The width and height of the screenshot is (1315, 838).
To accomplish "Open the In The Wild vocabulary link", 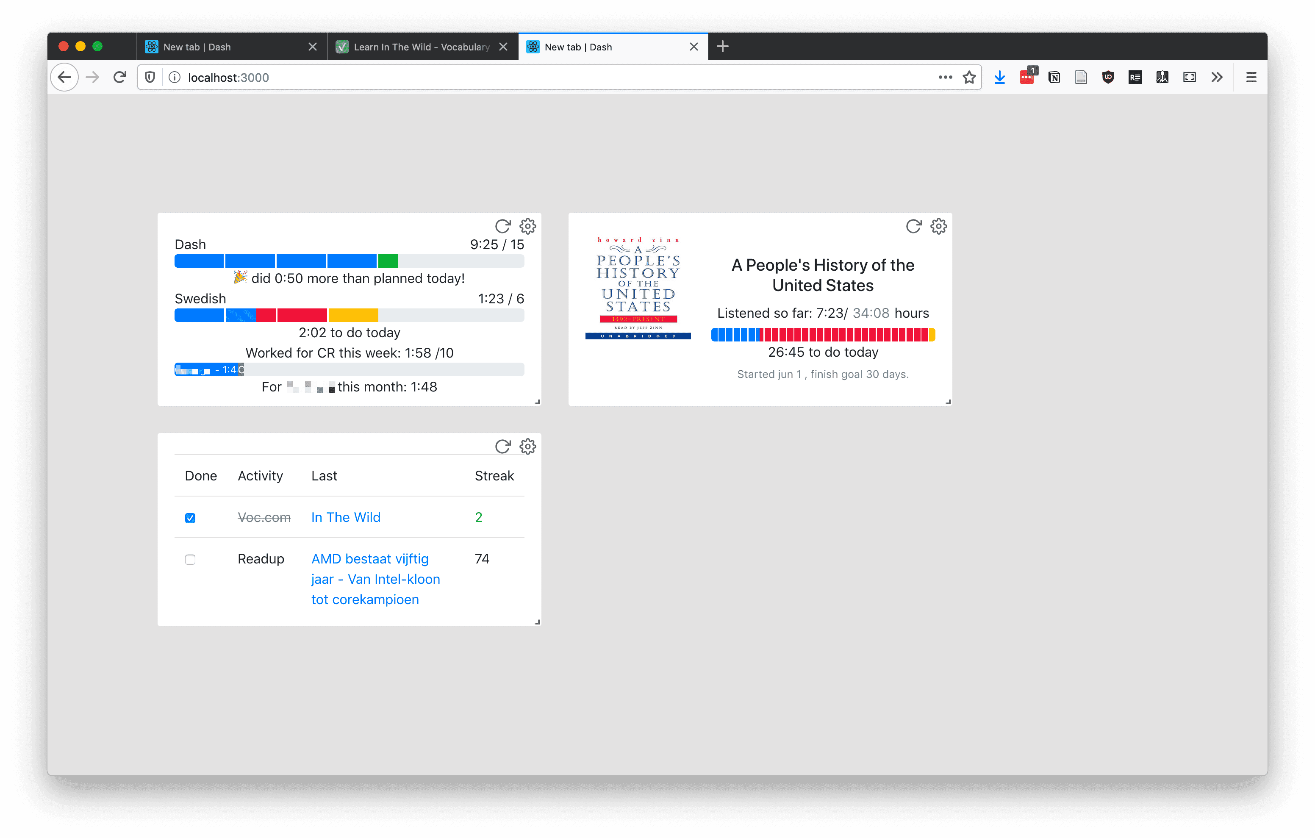I will pos(344,517).
